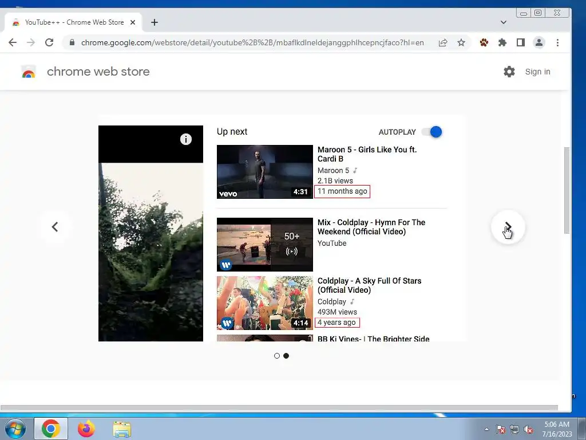Click the 'Up next' heading
This screenshot has height=440, width=586.
click(232, 132)
